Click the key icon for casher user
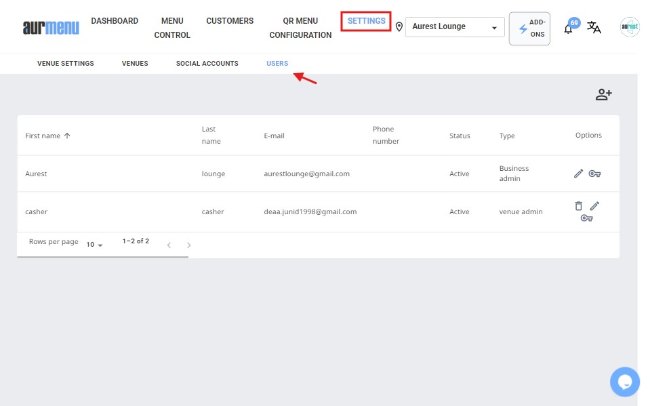Viewport: 650px width, 406px height. point(586,218)
